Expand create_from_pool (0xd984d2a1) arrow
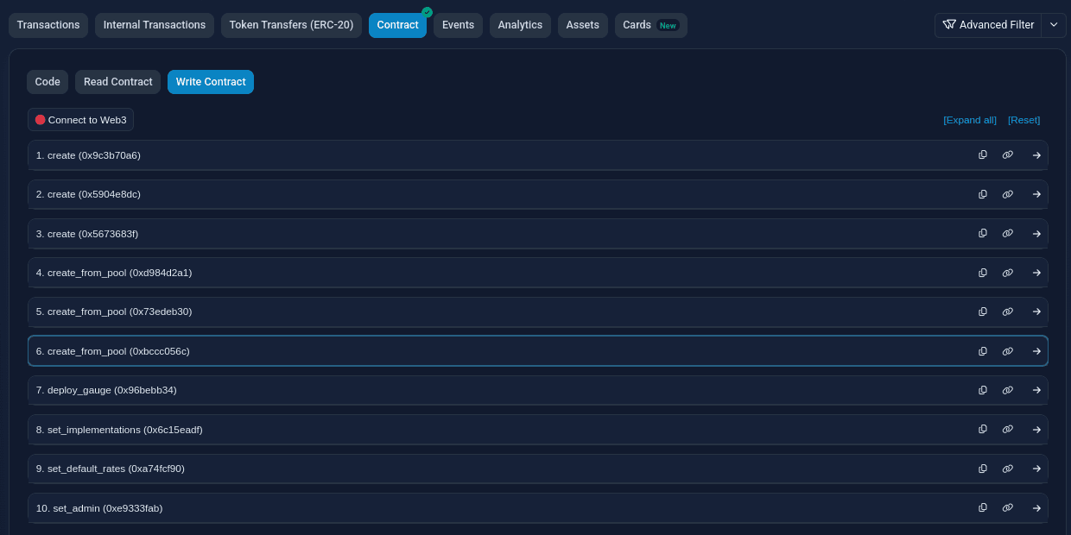The image size is (1071, 535). tap(1036, 273)
